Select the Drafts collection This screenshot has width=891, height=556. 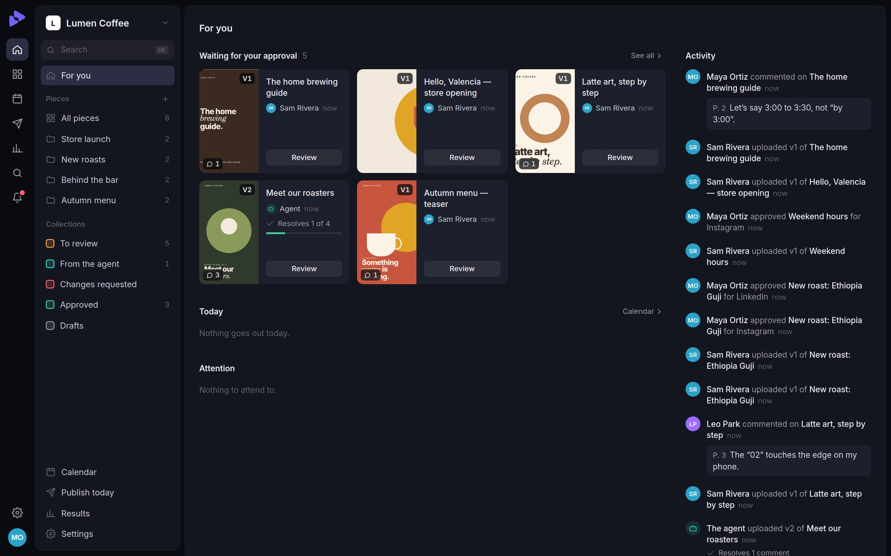pos(107,325)
